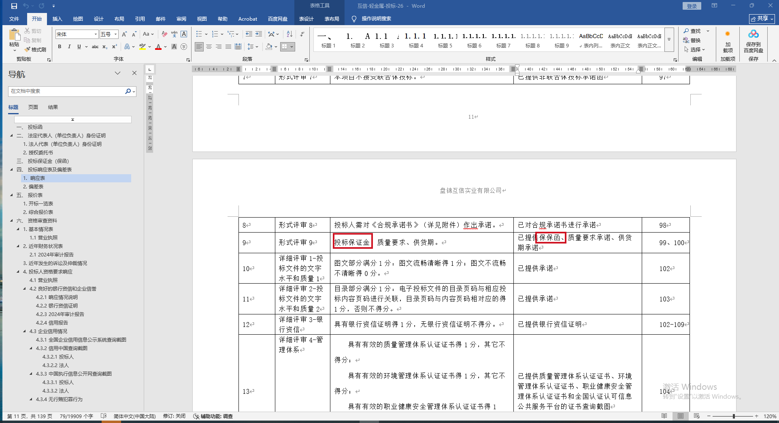Toggle show/hide paragraph marks
This screenshot has width=779, height=423.
302,34
